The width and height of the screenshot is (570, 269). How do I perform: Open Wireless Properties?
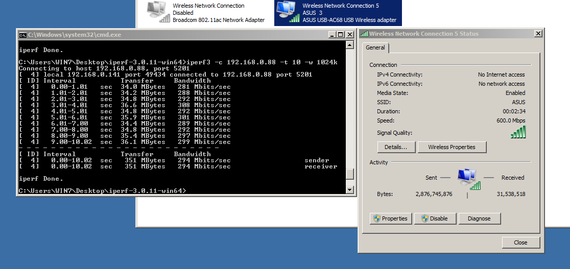tap(452, 147)
